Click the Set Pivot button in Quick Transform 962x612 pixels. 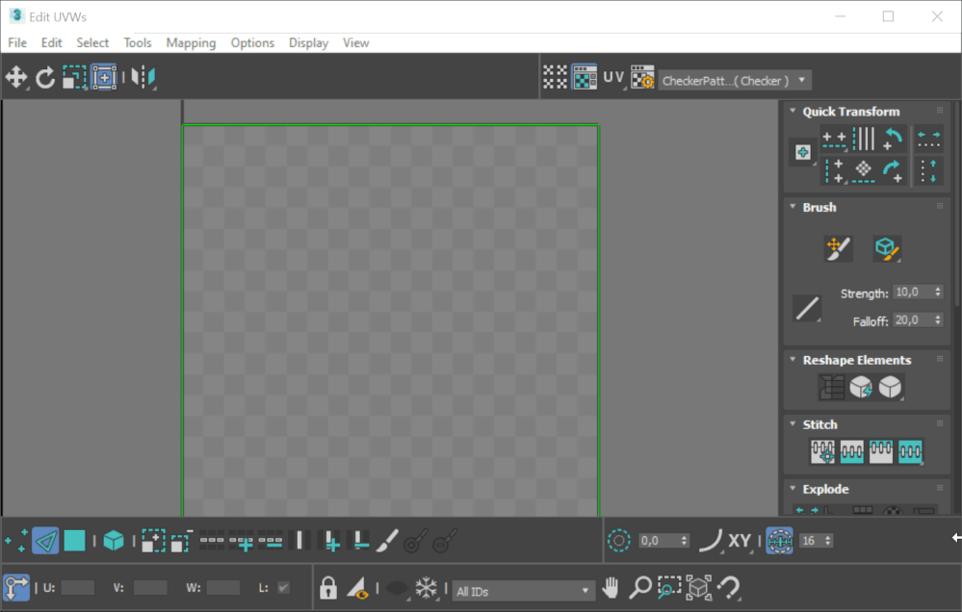pos(802,152)
